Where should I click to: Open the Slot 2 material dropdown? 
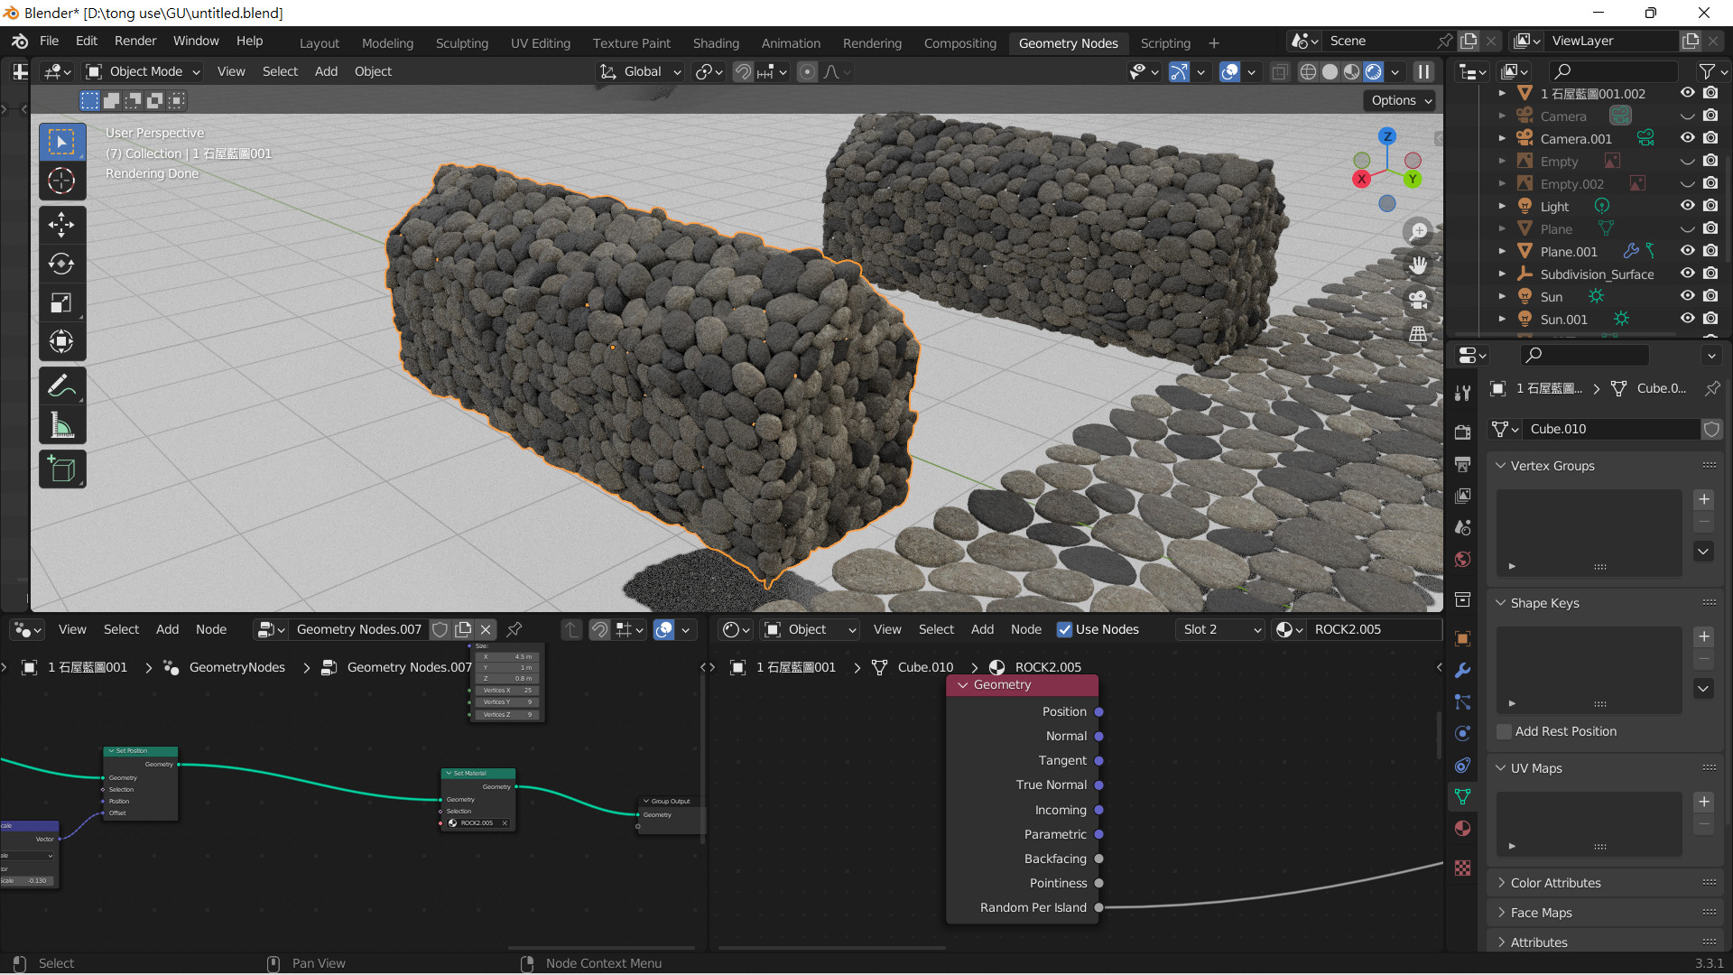point(1222,629)
